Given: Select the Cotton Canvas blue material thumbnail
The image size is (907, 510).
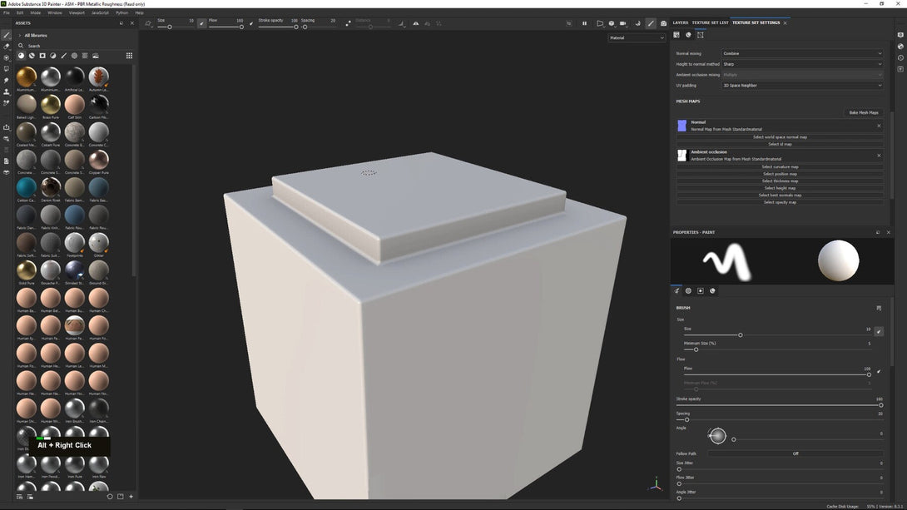Looking at the screenshot, I should (26, 187).
